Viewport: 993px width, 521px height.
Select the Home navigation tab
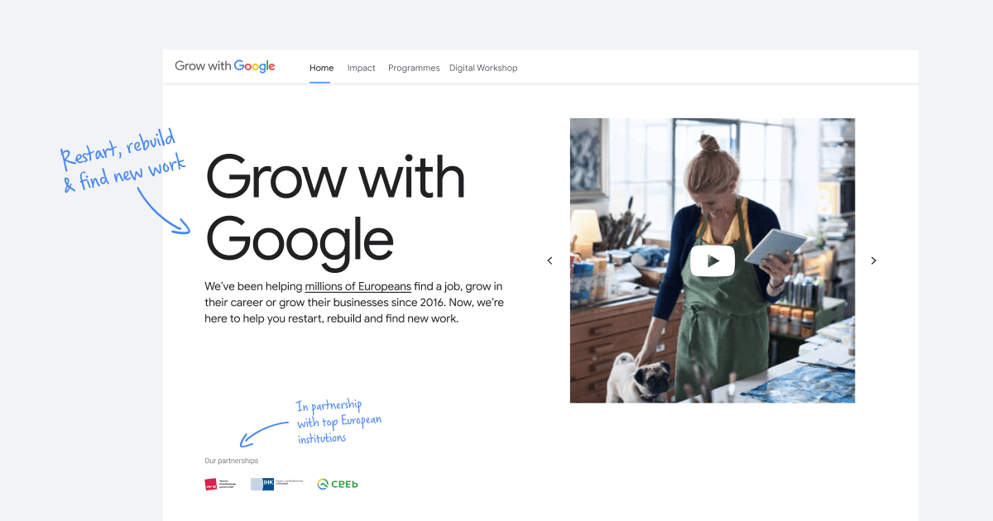(x=321, y=68)
